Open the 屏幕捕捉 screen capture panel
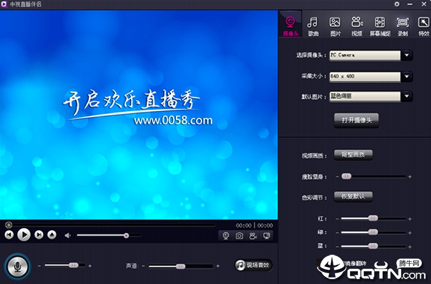This screenshot has height=284, width=431. point(380,26)
